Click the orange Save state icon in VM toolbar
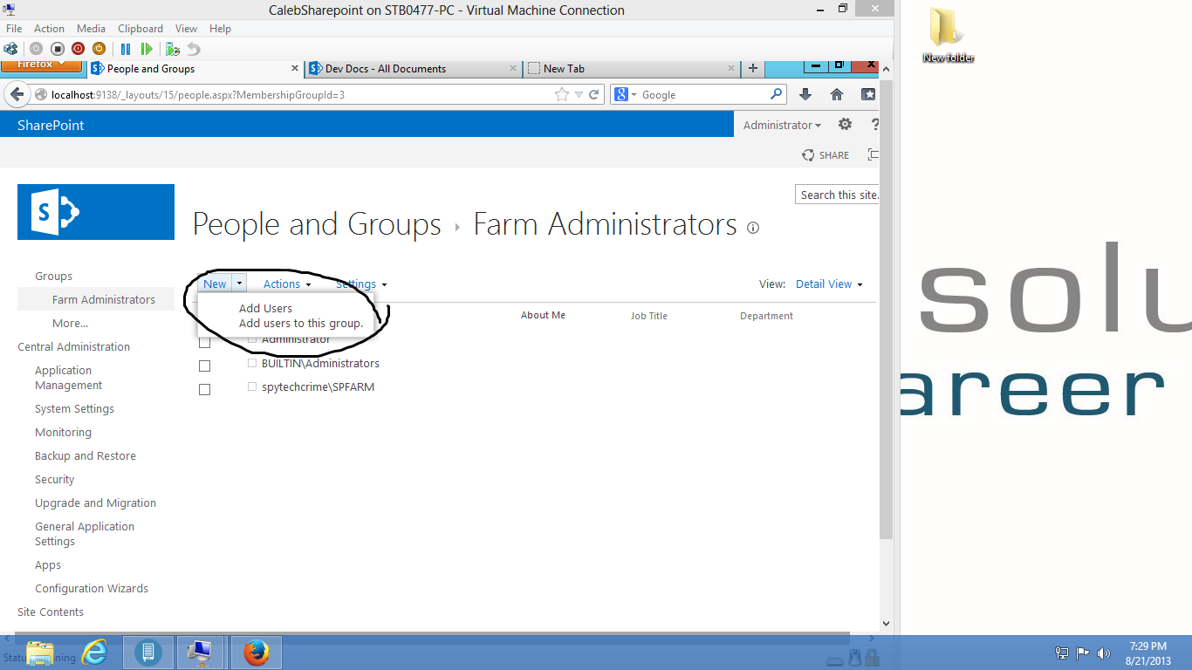1192x670 pixels. tap(99, 49)
